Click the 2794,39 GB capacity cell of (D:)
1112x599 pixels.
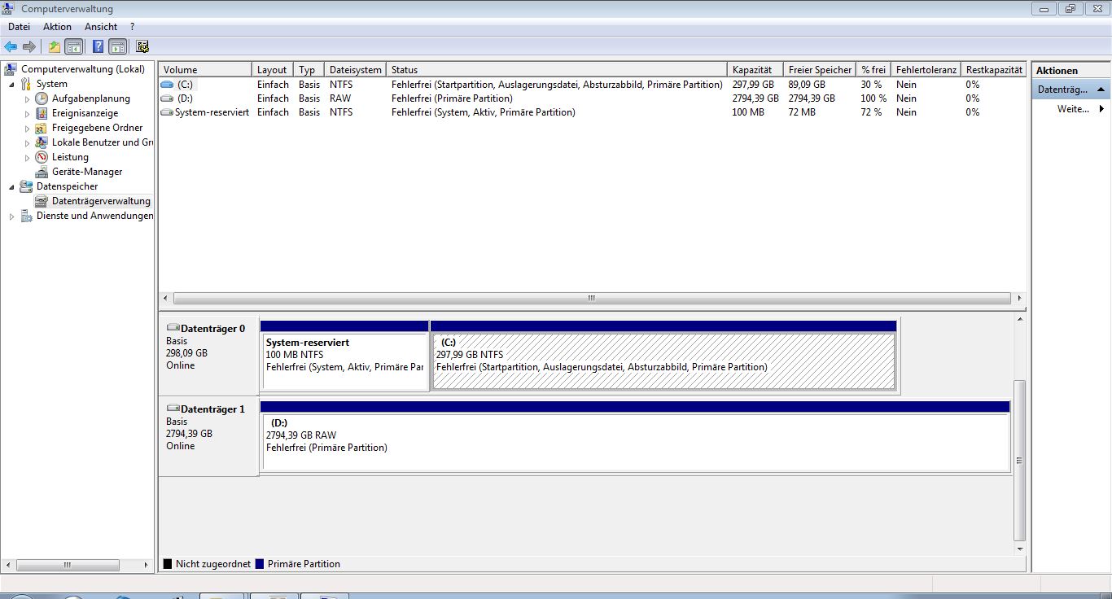pyautogui.click(x=755, y=98)
